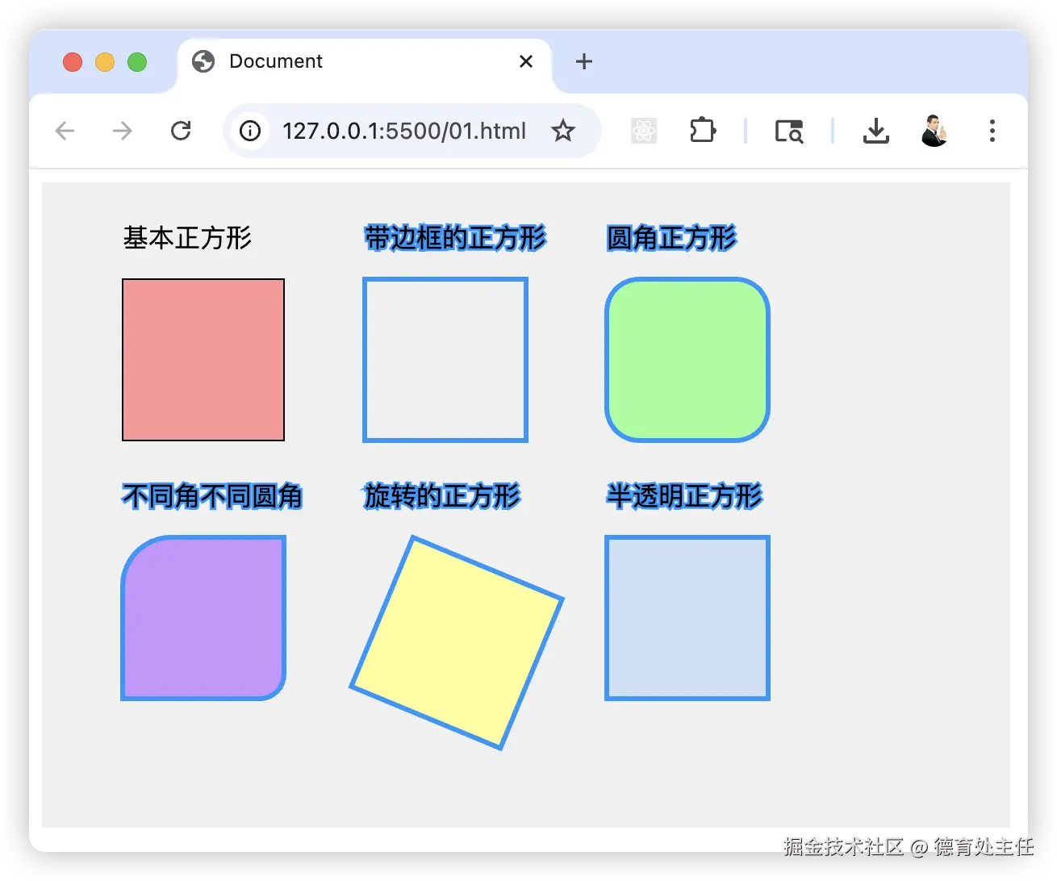Click the semi-transparent light blue square

tap(687, 618)
